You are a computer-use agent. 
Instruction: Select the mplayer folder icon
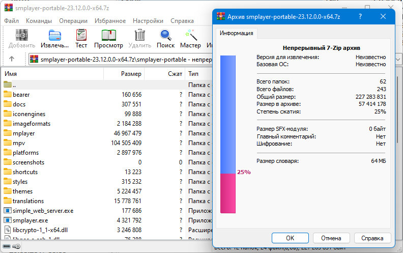point(8,133)
